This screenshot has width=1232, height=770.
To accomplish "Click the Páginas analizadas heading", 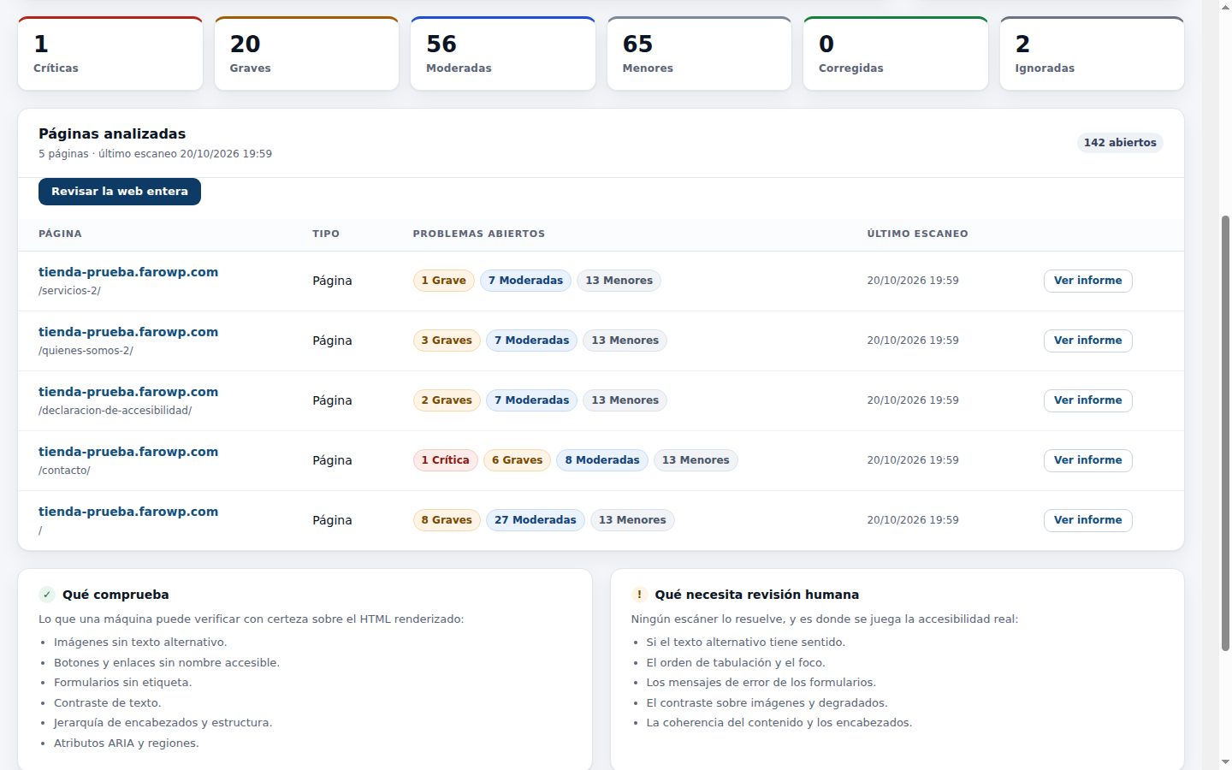I will (x=112, y=133).
